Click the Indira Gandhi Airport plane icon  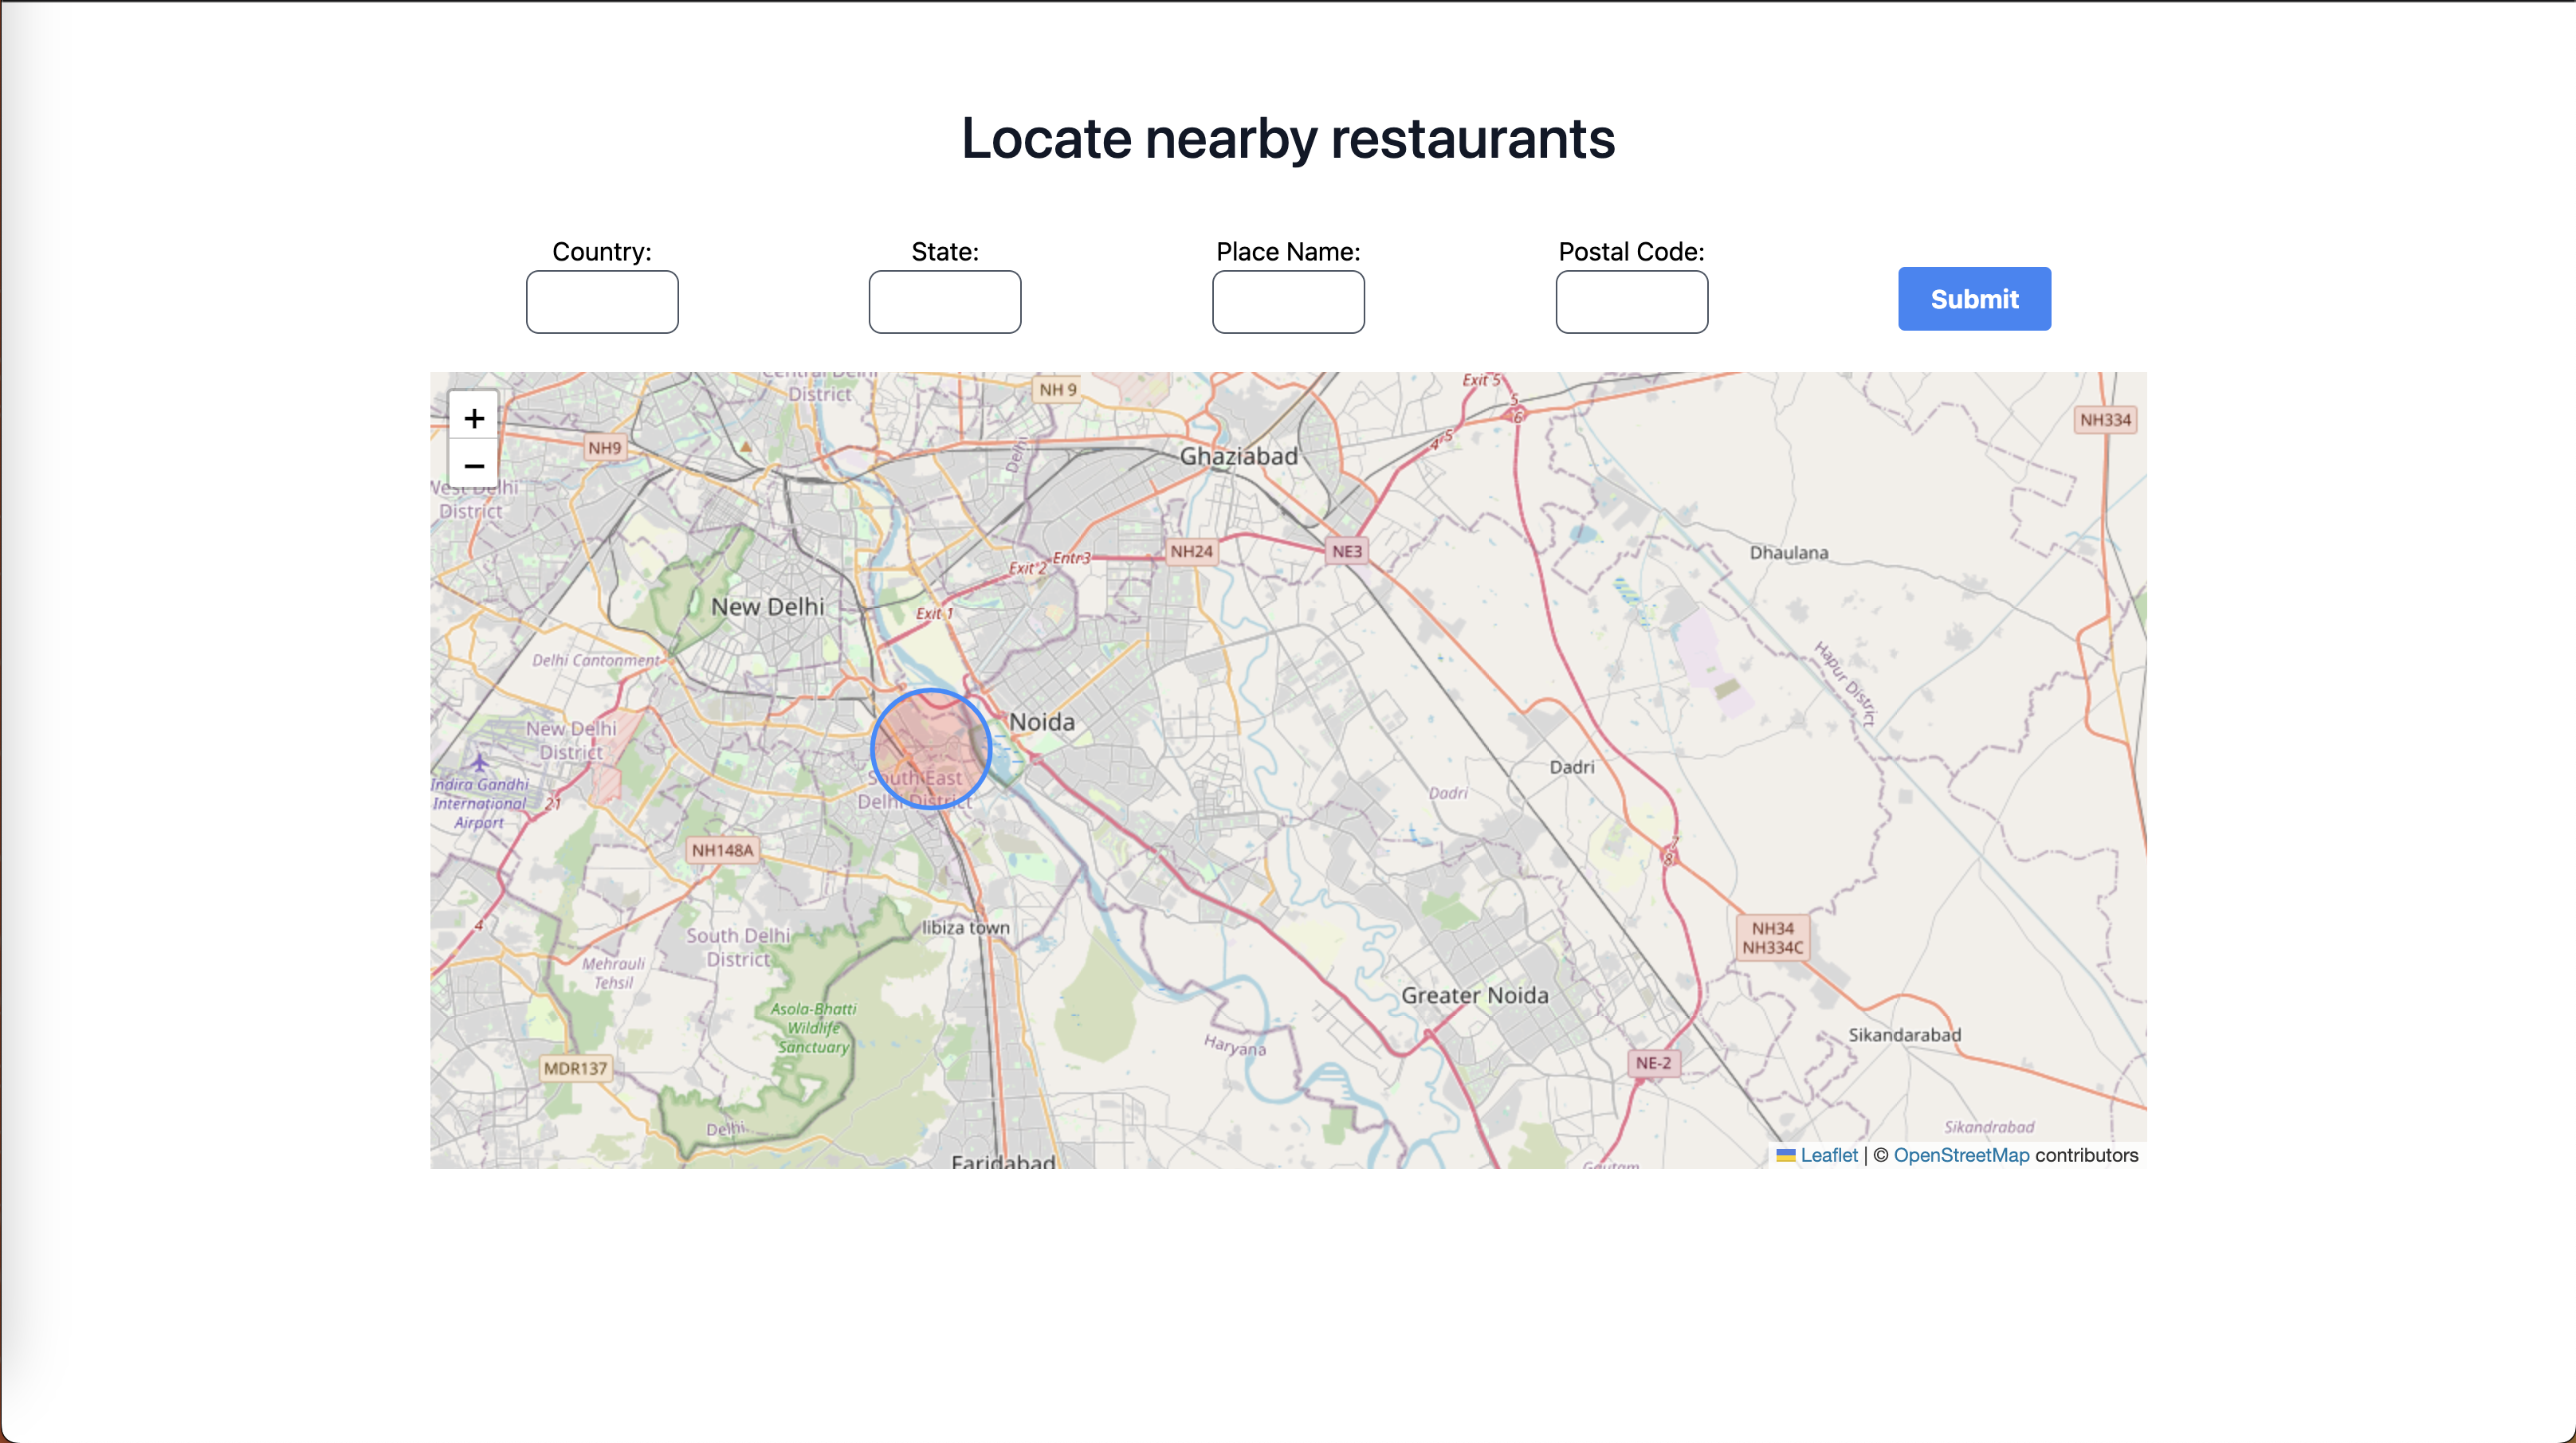click(x=480, y=762)
